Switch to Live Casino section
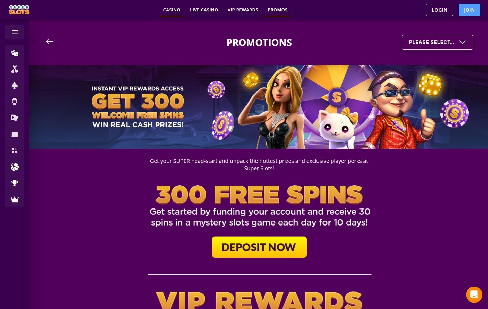The height and width of the screenshot is (309, 488). point(204,10)
